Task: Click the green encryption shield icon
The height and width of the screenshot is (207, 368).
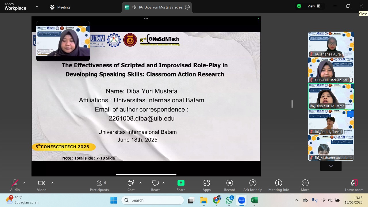Action: (299, 6)
